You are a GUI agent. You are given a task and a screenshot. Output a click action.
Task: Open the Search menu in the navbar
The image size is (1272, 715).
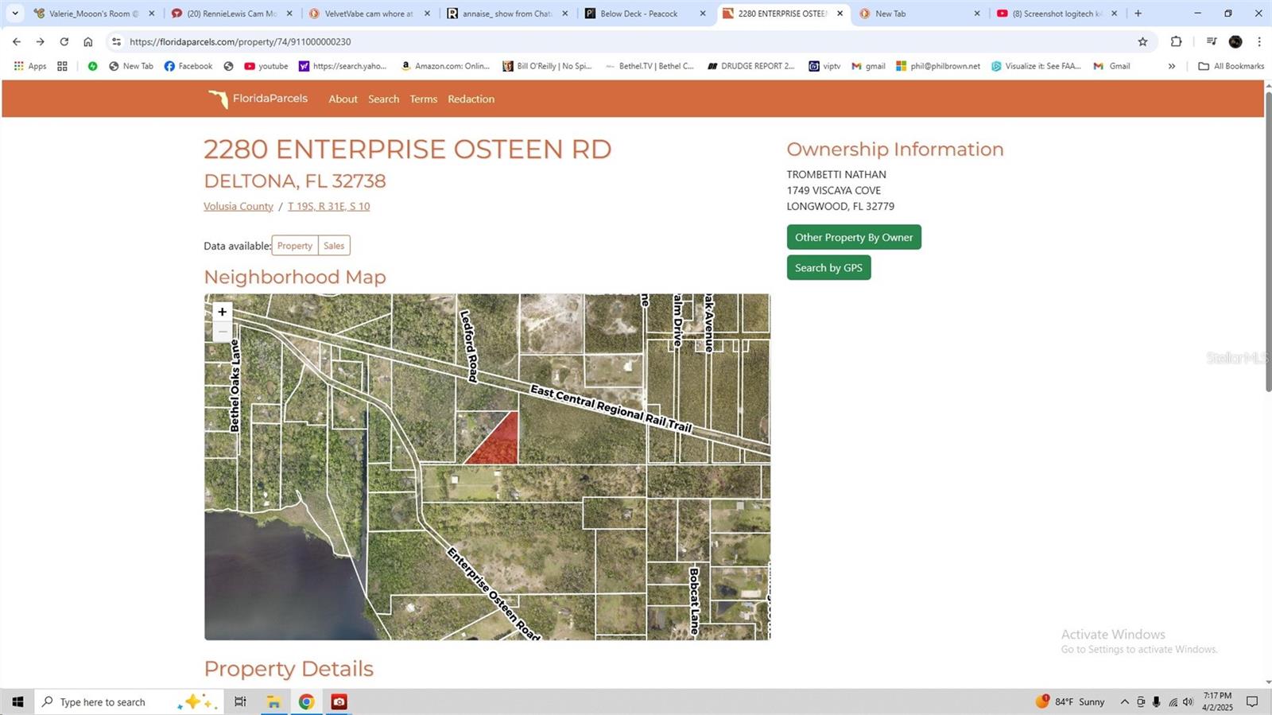point(383,99)
